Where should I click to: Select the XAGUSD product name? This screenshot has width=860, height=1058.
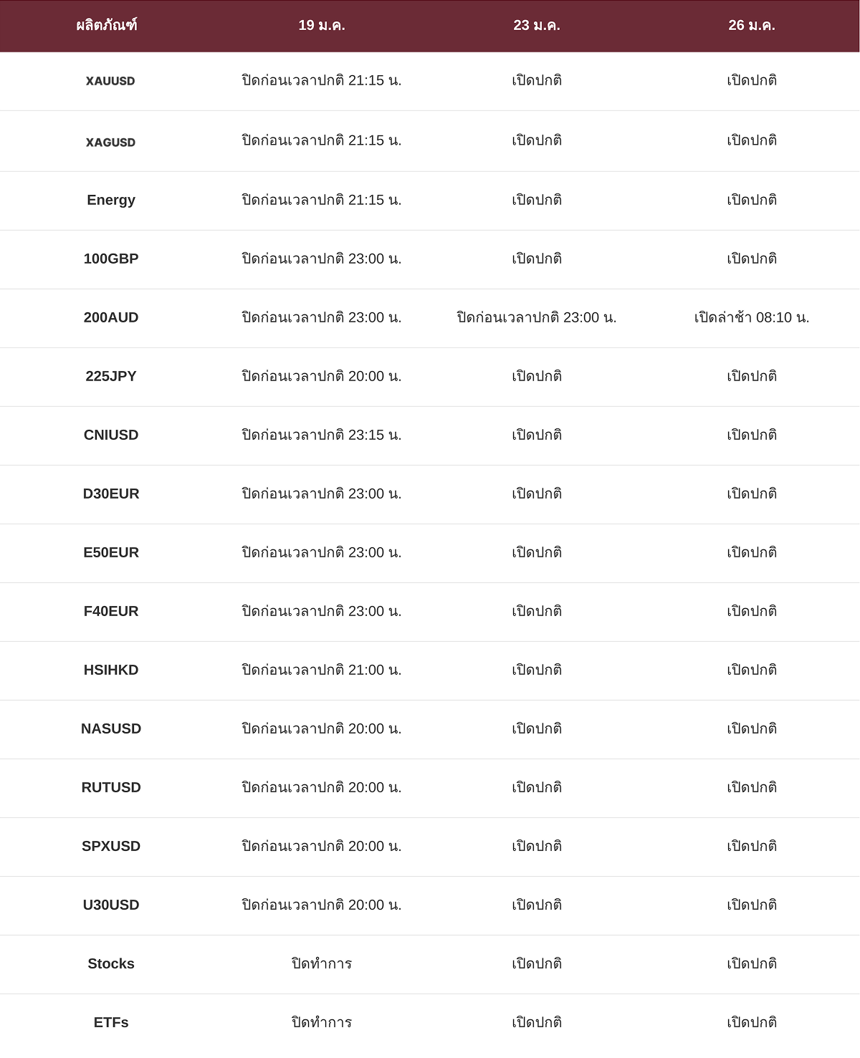click(110, 143)
